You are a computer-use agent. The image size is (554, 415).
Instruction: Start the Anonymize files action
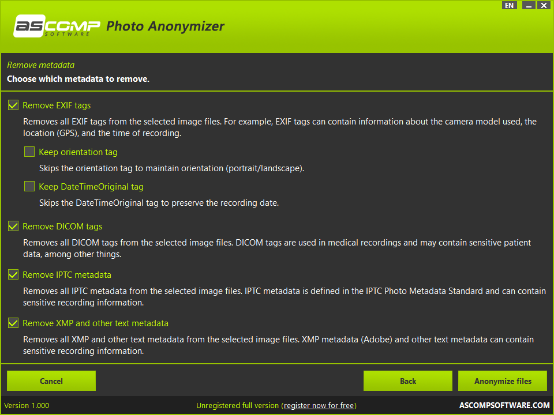(x=503, y=381)
